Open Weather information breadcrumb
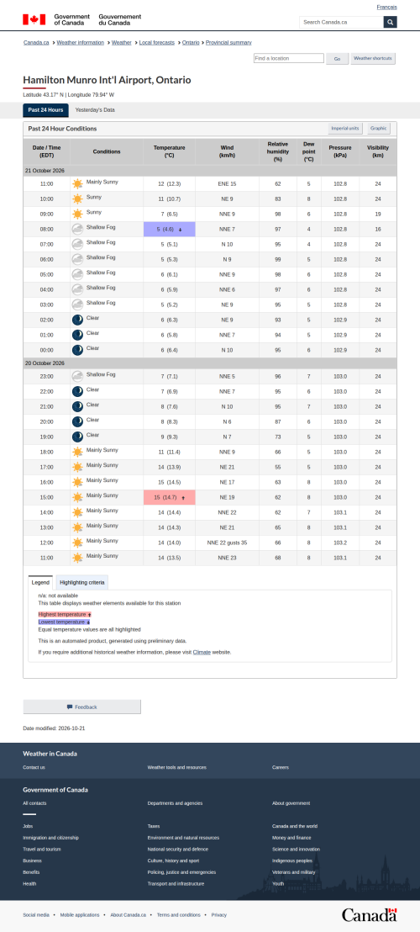Viewport: 420px width, 932px height. click(x=80, y=43)
